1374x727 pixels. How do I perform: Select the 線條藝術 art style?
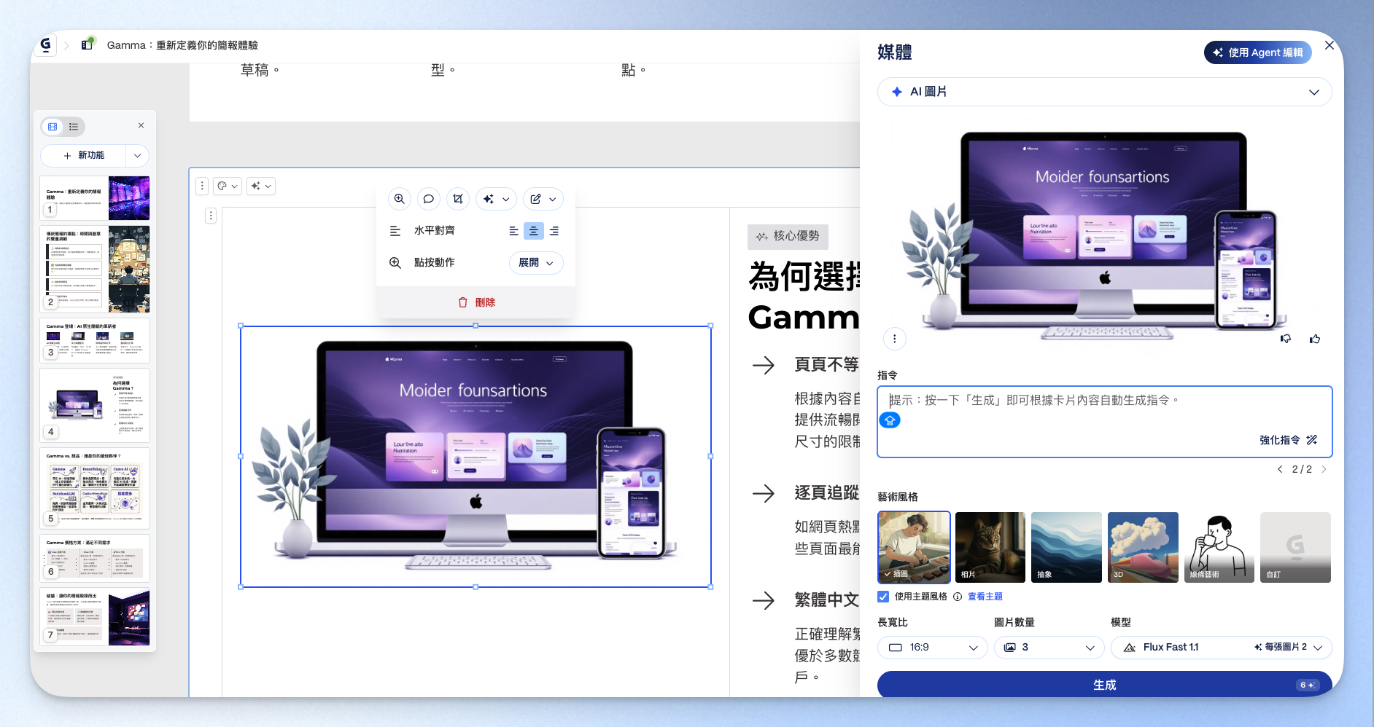[1219, 547]
